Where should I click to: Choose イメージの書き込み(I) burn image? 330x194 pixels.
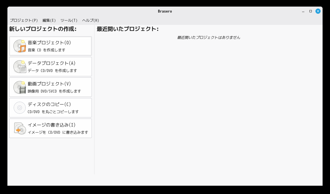point(50,128)
